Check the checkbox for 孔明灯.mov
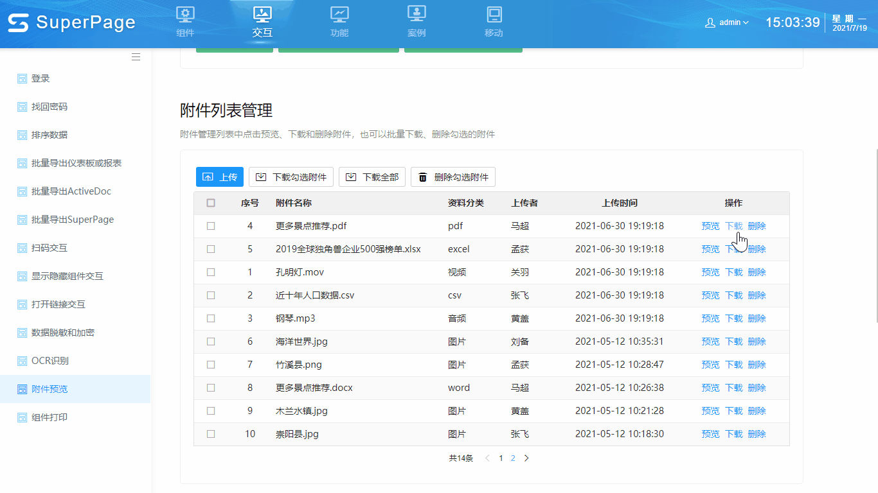The width and height of the screenshot is (878, 493). point(210,272)
